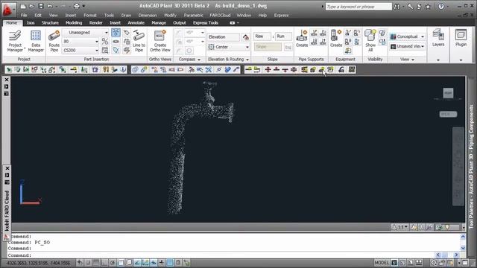Viewport: 477px width, 268px height.
Task: Click the star favorites icon
Action: pos(428,6)
